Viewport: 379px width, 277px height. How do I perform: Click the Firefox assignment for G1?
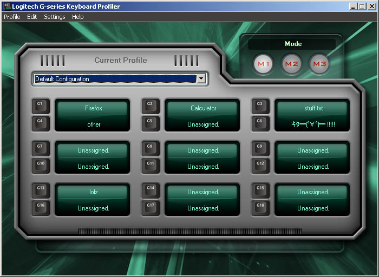93,108
